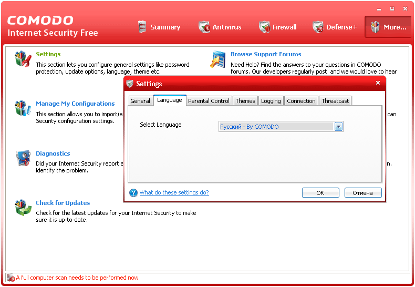Image resolution: width=415 pixels, height=287 pixels.
Task: Switch to the General tab in Settings
Action: click(140, 101)
